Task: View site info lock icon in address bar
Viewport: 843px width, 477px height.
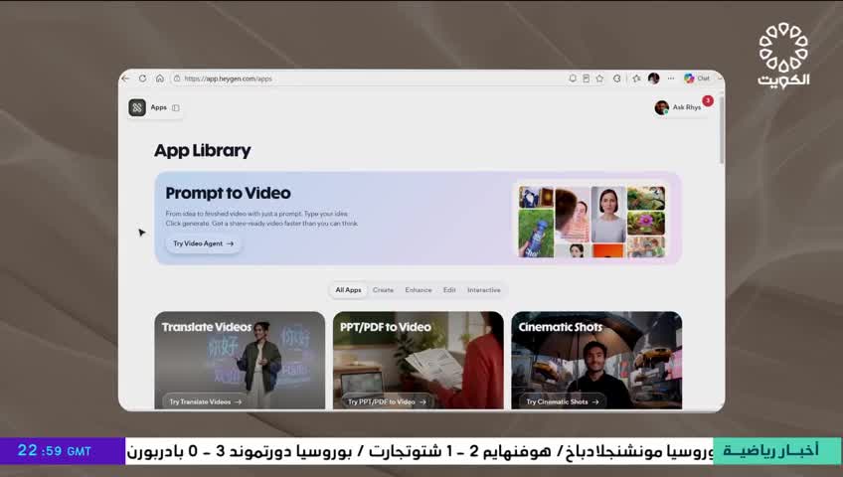Action: (177, 79)
